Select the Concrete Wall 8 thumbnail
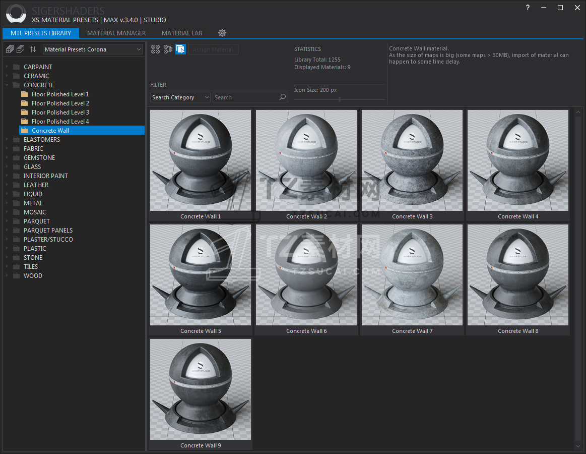This screenshot has width=586, height=454. [x=518, y=275]
